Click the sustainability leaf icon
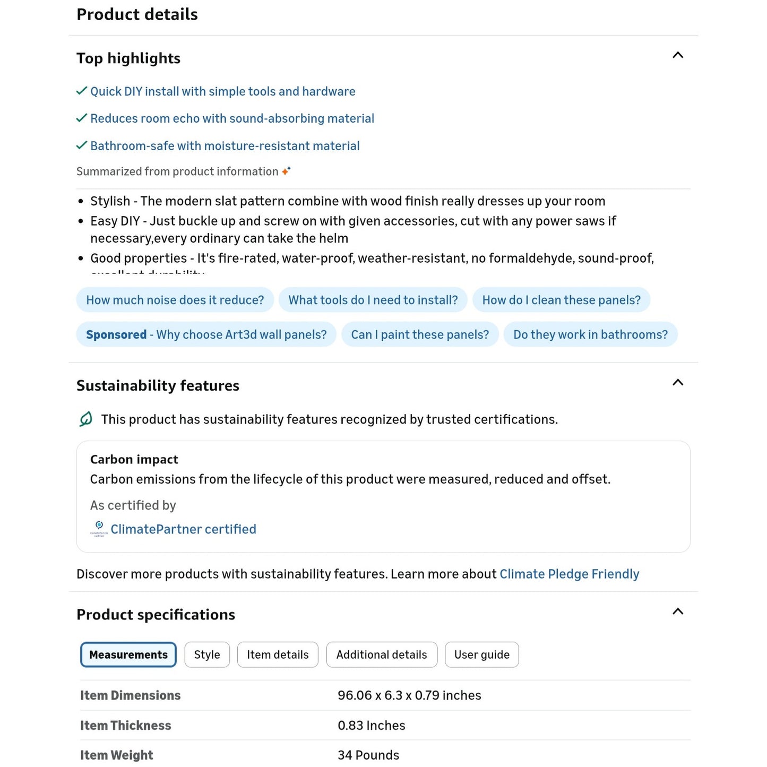767x767 pixels. pyautogui.click(x=86, y=419)
